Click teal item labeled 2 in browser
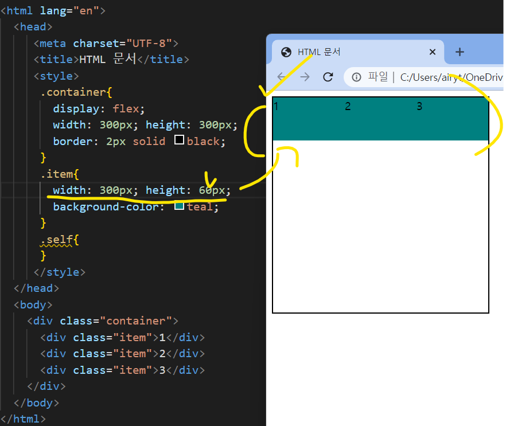The image size is (506, 426). point(380,119)
